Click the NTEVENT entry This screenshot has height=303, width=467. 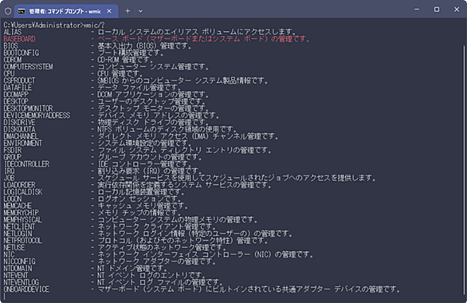16,275
